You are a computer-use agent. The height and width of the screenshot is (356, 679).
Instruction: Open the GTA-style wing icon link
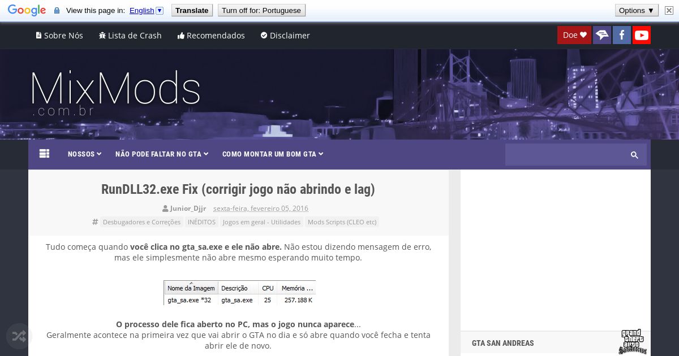click(602, 35)
